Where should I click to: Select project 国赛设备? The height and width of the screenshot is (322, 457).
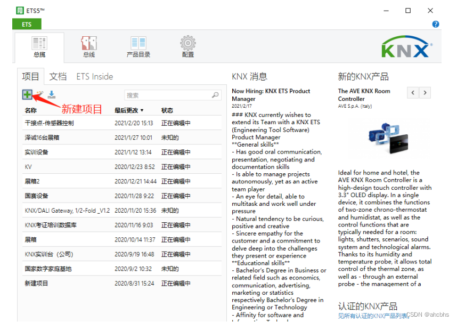click(122, 196)
